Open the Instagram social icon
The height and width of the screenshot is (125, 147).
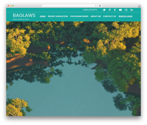(126, 10)
